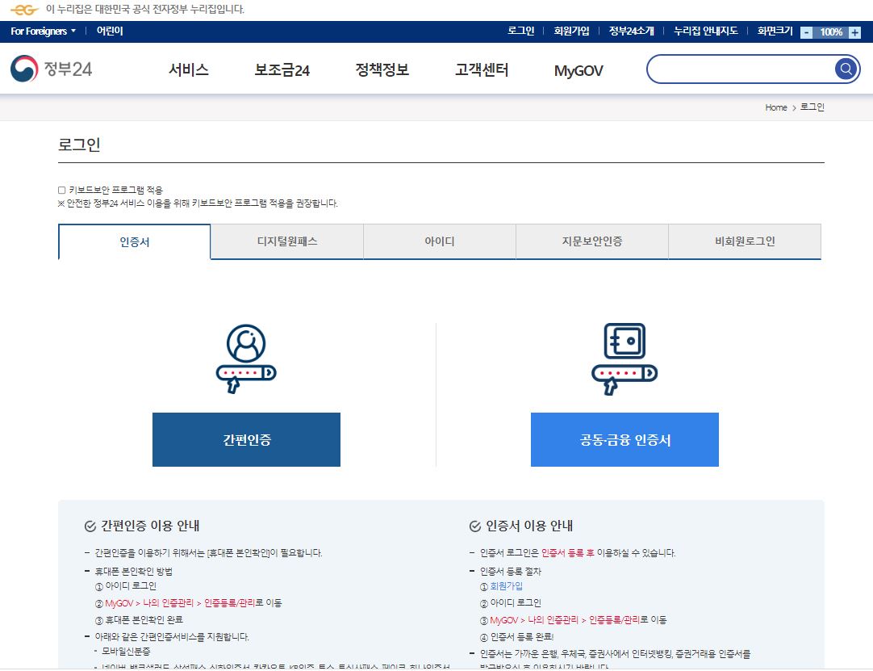Screen dimensions: 873x671
Task: Click the eG e-government emblem top left
Action: [x=22, y=11]
